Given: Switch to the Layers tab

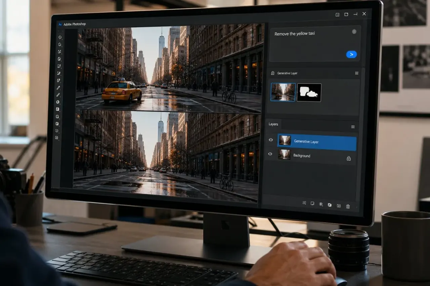Looking at the screenshot, I should coord(273,124).
